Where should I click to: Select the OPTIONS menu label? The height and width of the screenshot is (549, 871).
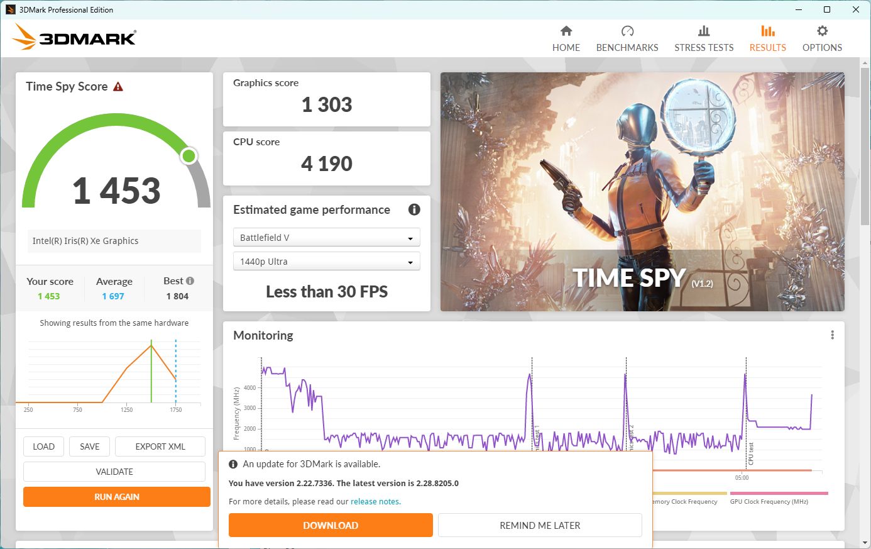(822, 48)
